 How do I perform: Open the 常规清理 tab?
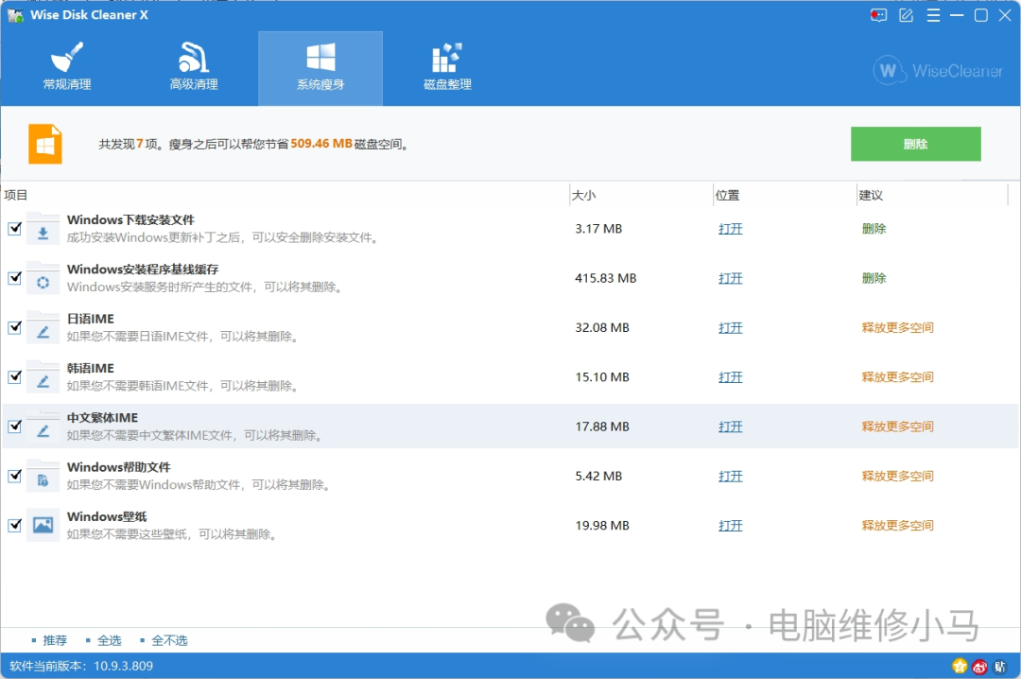coord(66,68)
